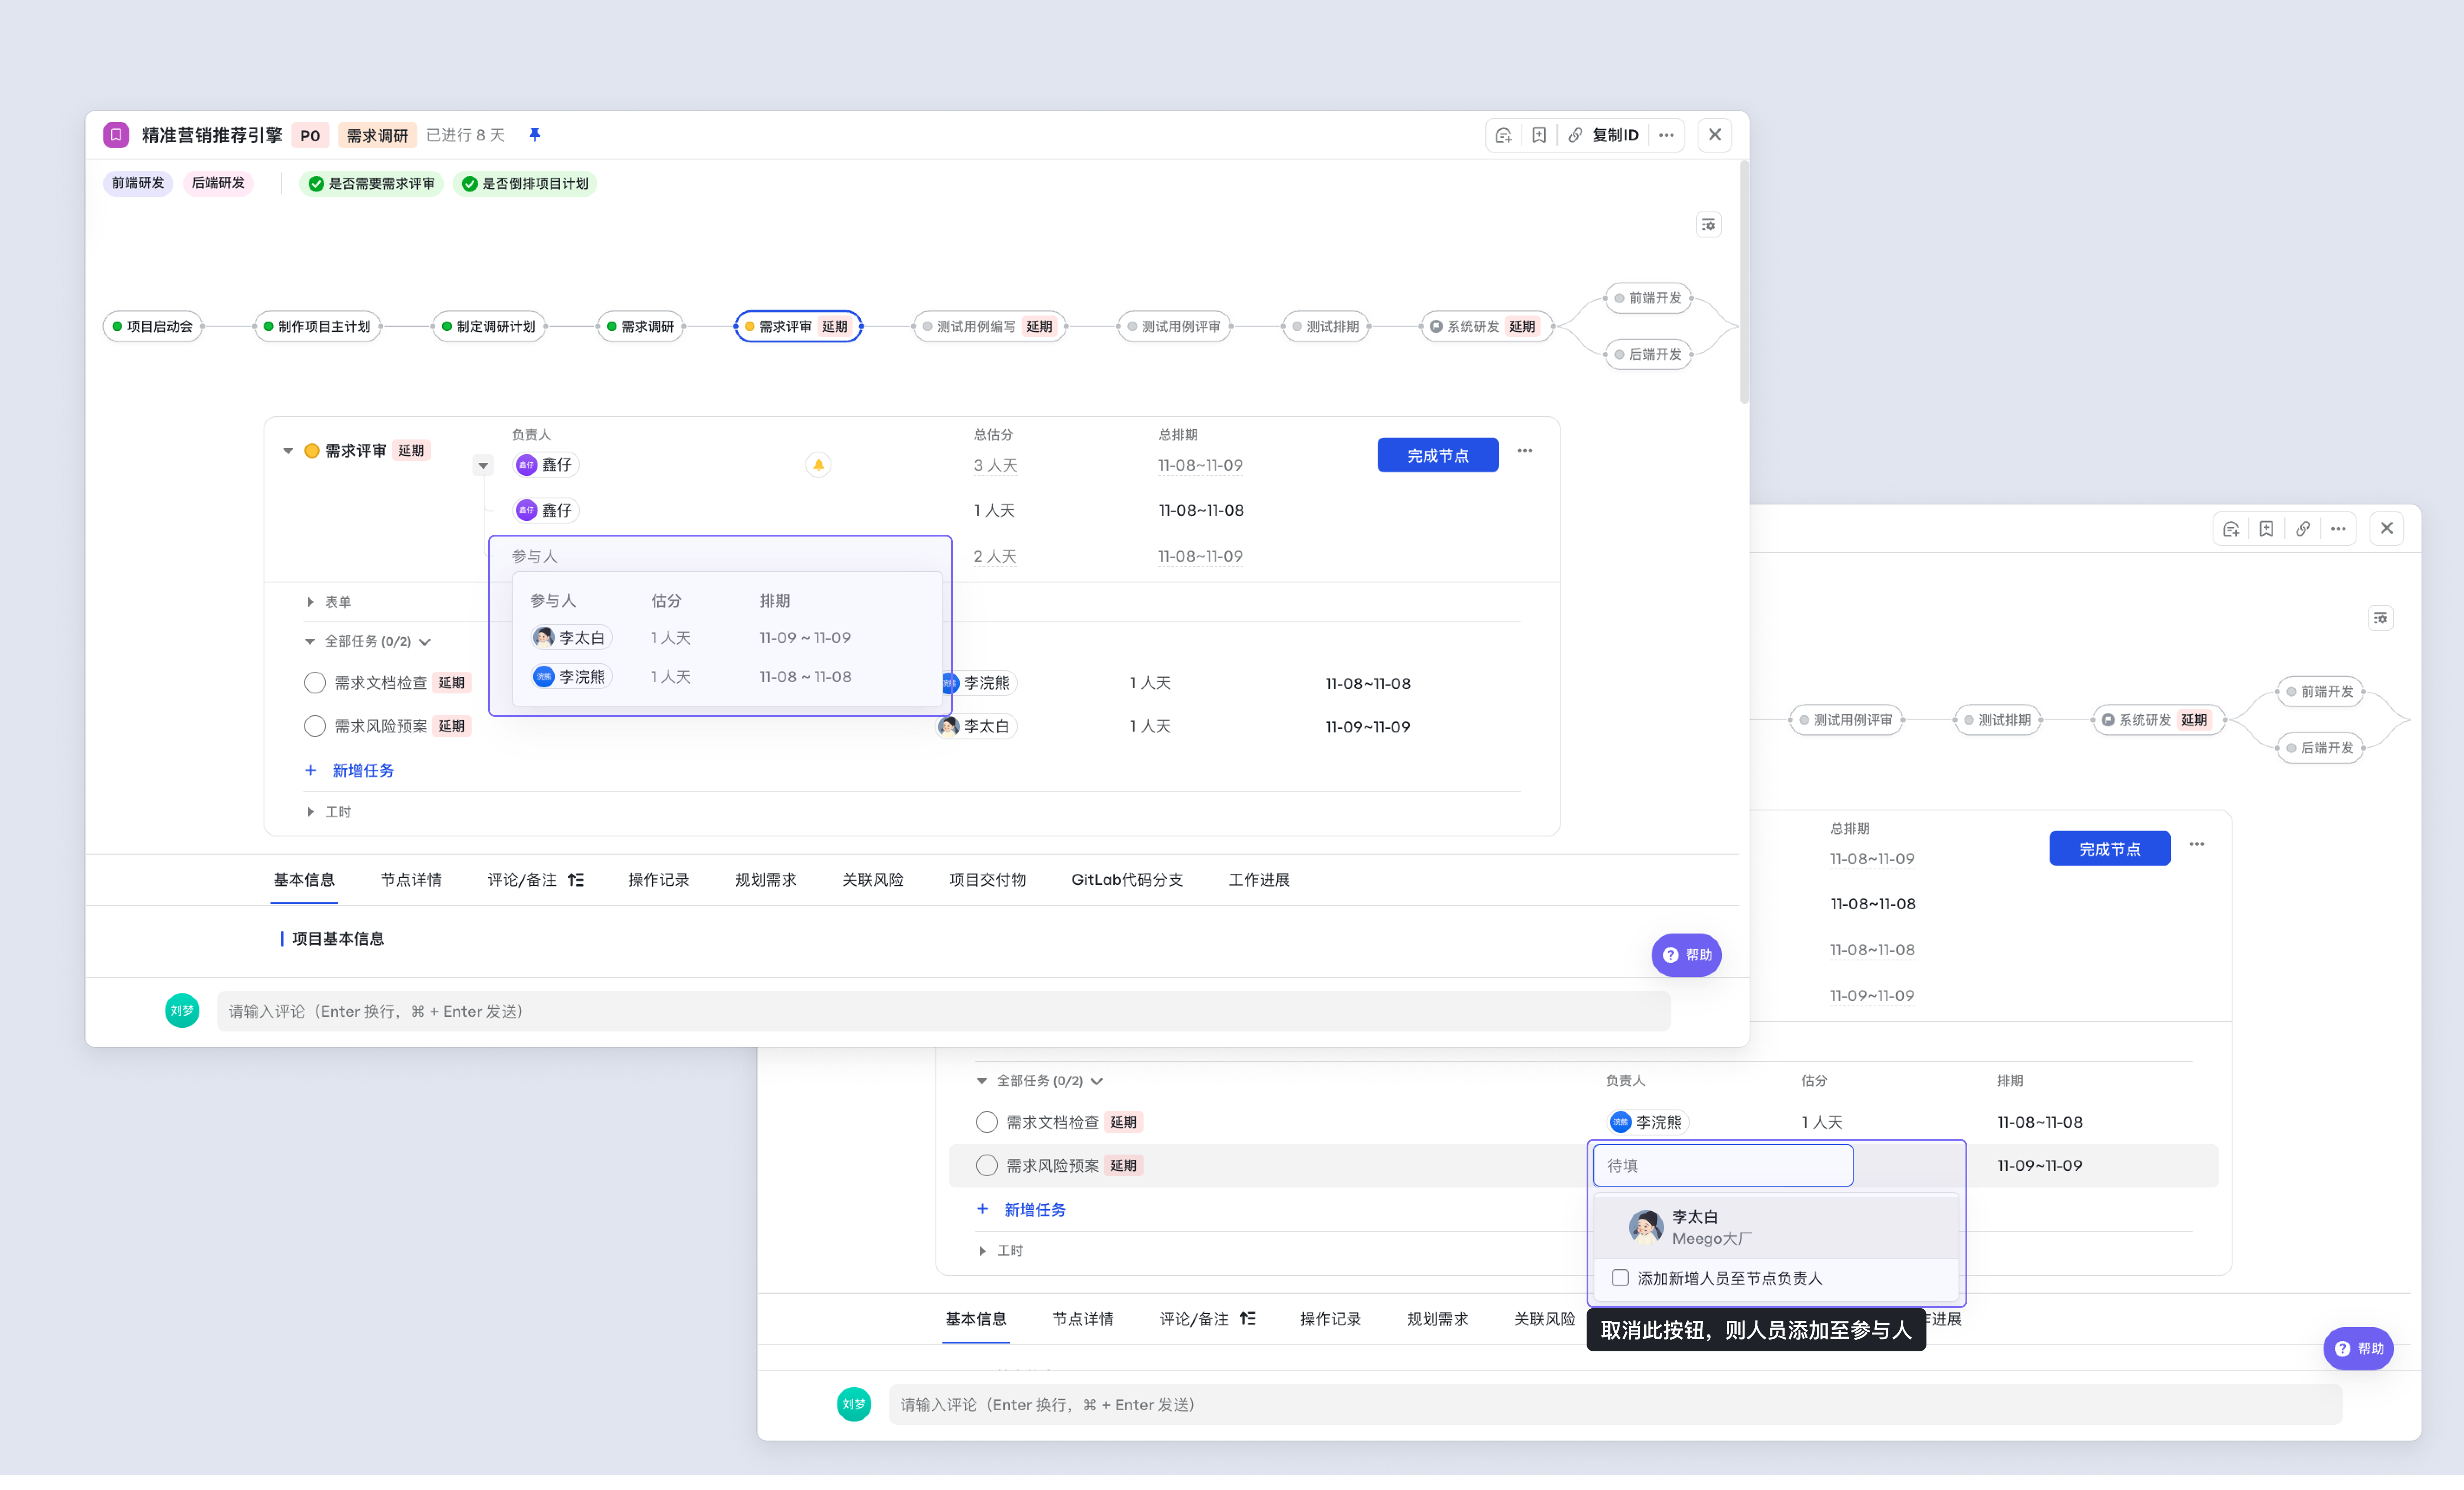Click the front window vertical scrollbar
This screenshot has height=1490, width=2464.
click(1744, 282)
